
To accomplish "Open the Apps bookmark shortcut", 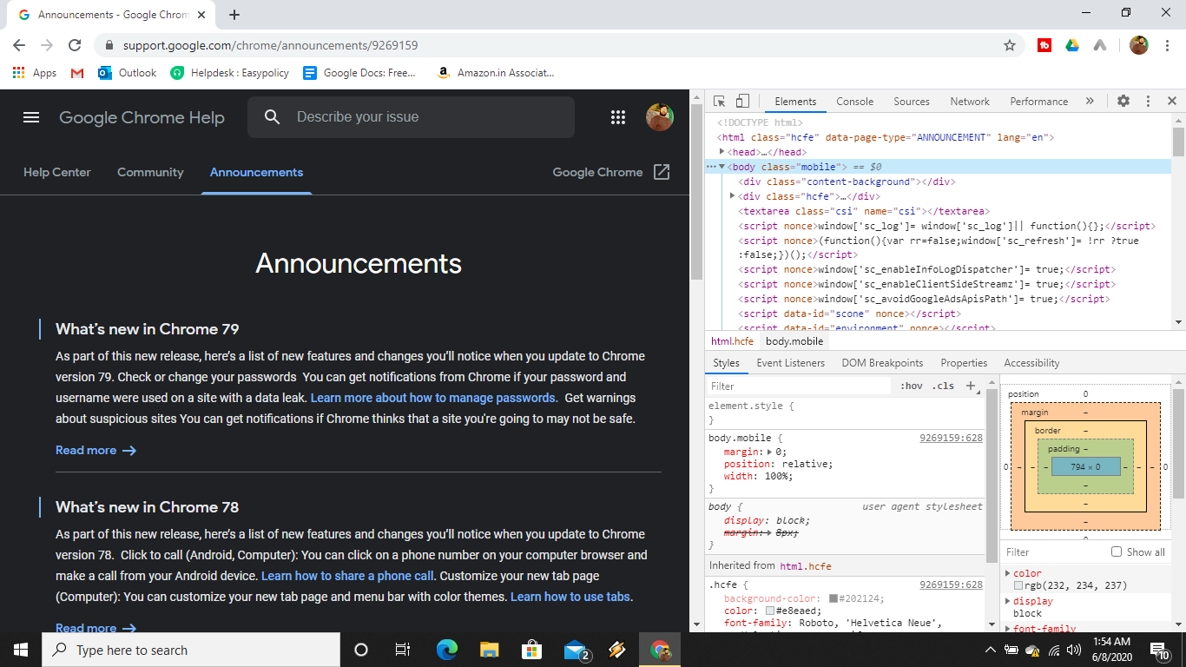I will pyautogui.click(x=35, y=73).
